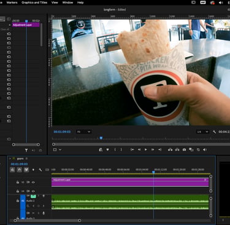Toggle sync lock on the track below V1
This screenshot has height=225, width=230.
pos(28,191)
